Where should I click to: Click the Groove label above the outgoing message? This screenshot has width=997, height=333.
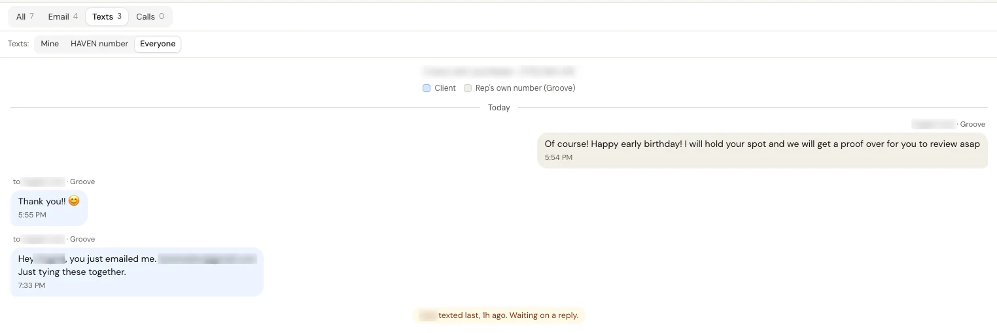972,124
